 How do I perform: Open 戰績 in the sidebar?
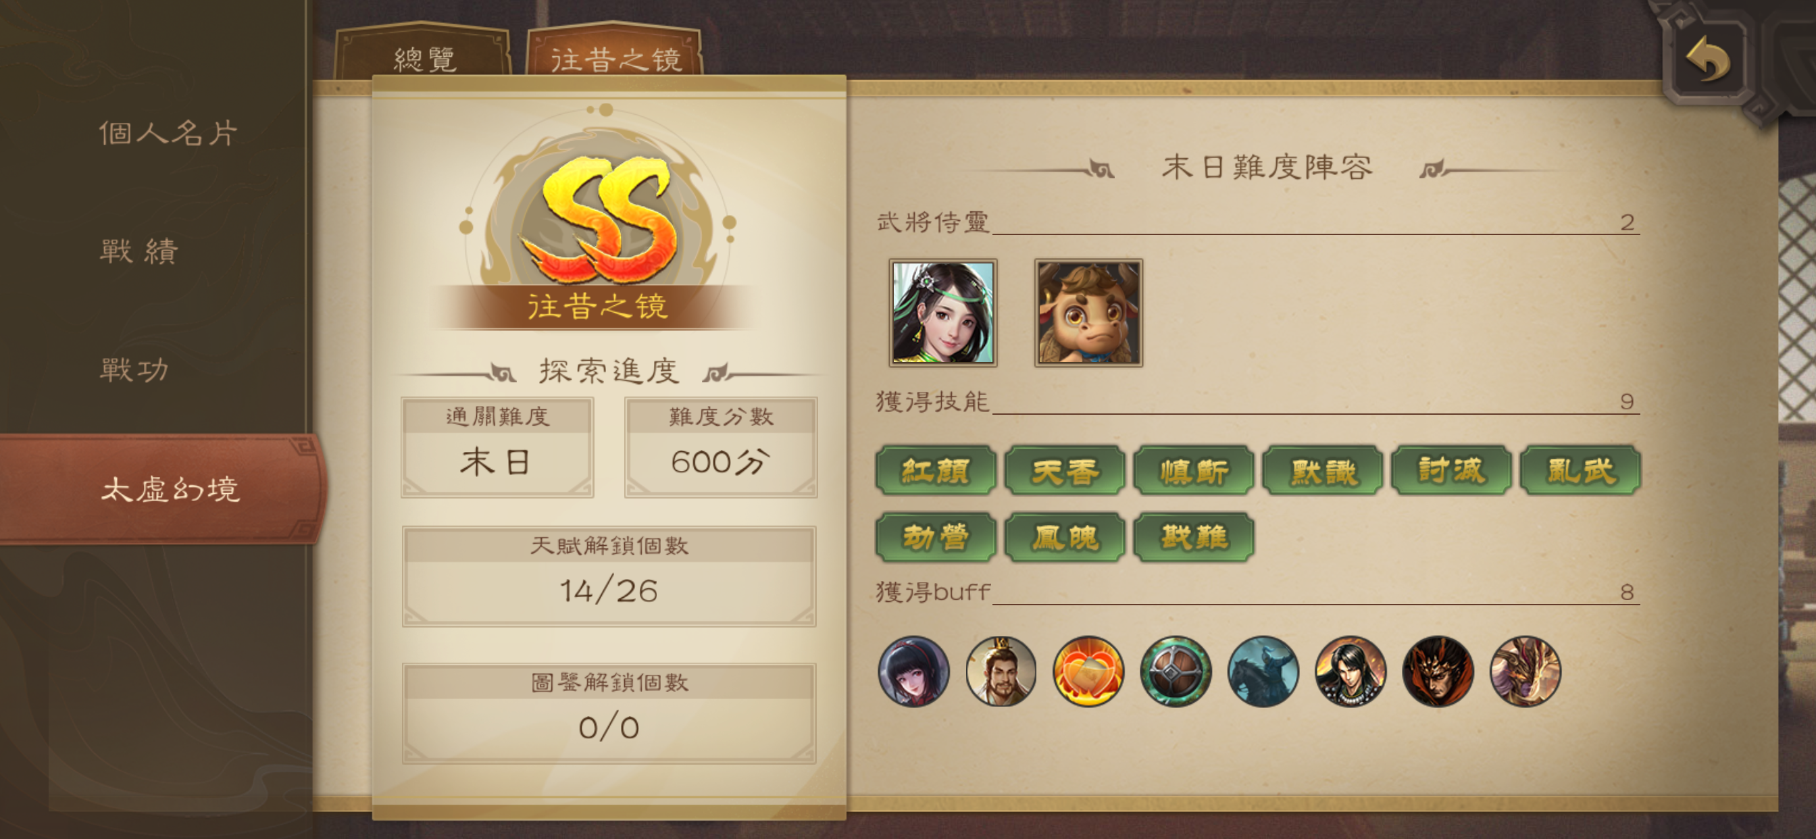click(x=140, y=251)
